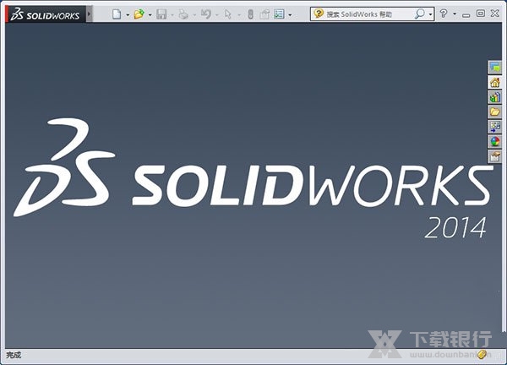Open the File Properties icon

264,14
